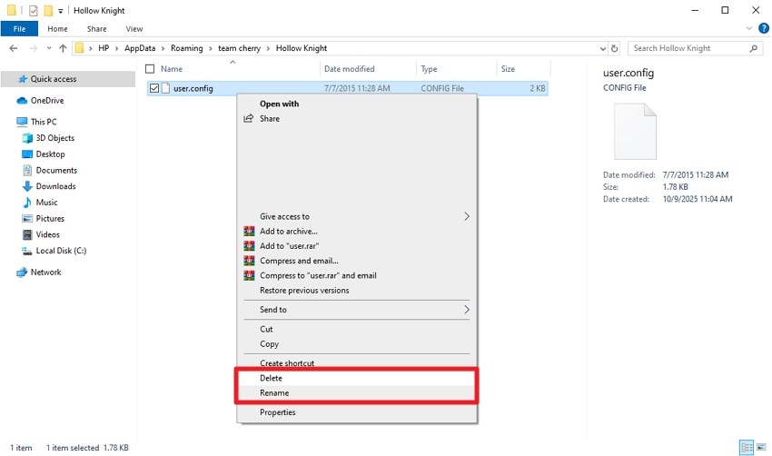
Task: Open Downloads in the navigation pane
Action: (x=55, y=186)
